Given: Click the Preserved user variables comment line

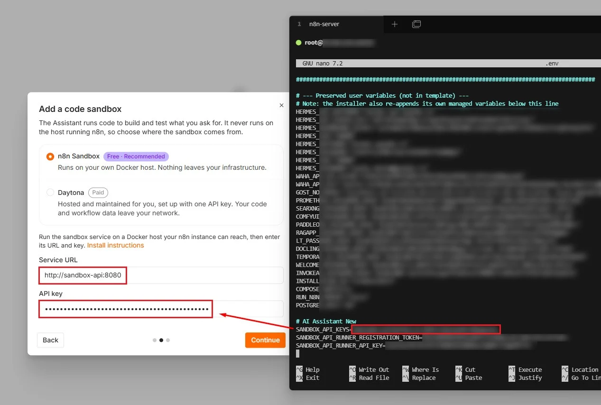Looking at the screenshot, I should click(x=382, y=95).
